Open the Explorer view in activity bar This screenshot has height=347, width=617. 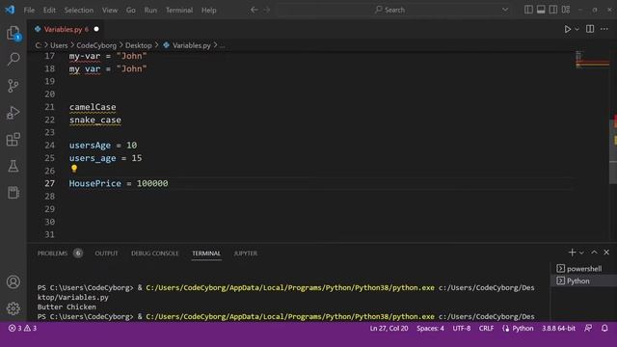tap(13, 33)
